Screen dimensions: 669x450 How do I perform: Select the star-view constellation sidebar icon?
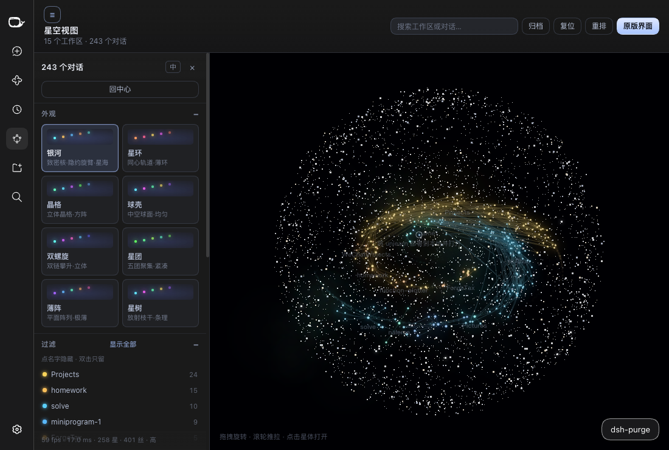pyautogui.click(x=16, y=139)
